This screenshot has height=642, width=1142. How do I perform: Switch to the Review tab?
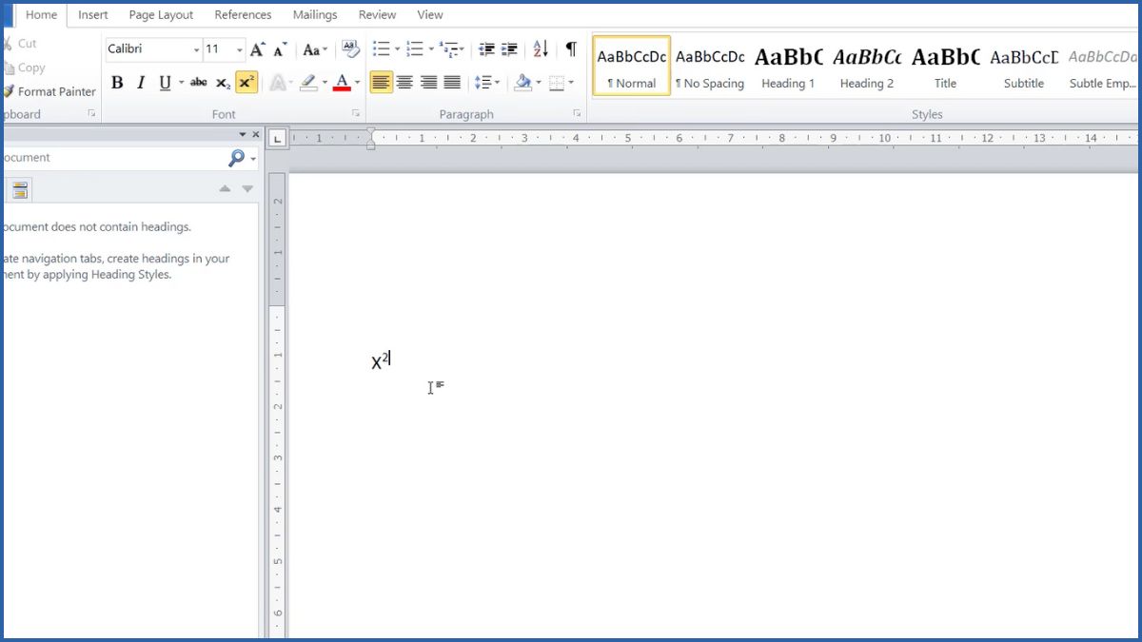tap(378, 14)
